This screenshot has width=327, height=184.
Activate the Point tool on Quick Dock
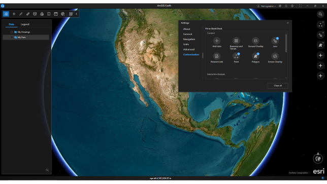click(x=320, y=25)
